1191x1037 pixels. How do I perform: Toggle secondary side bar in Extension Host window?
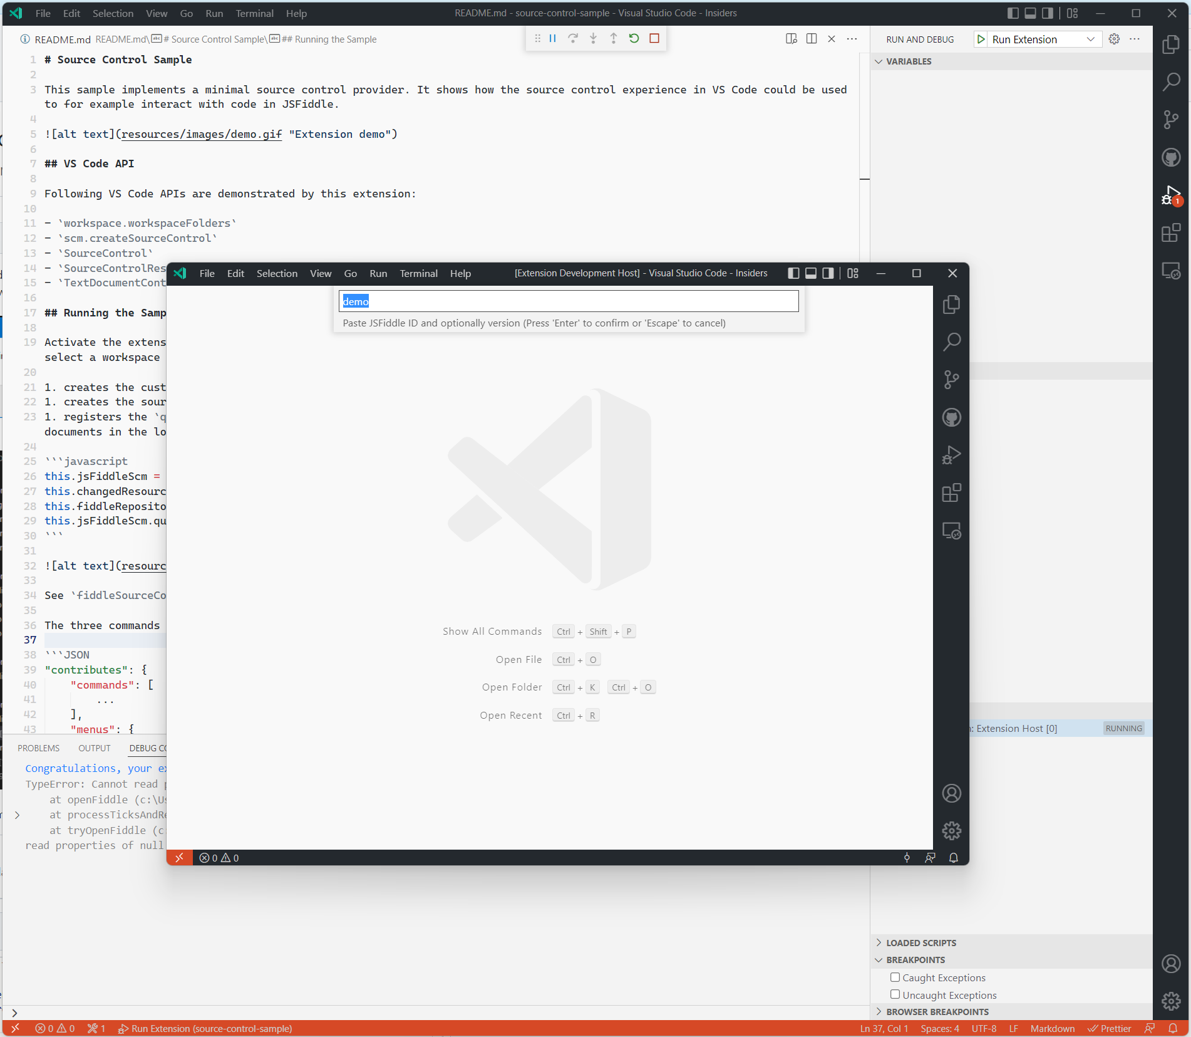tap(828, 273)
